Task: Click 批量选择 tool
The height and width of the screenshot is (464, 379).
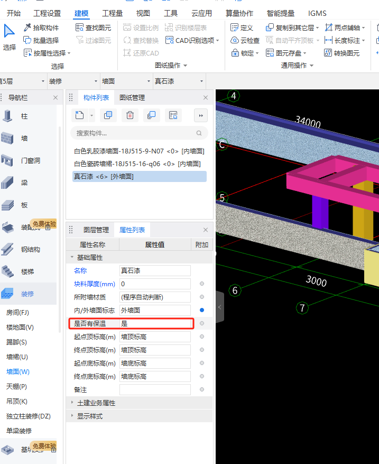Action: coord(41,40)
